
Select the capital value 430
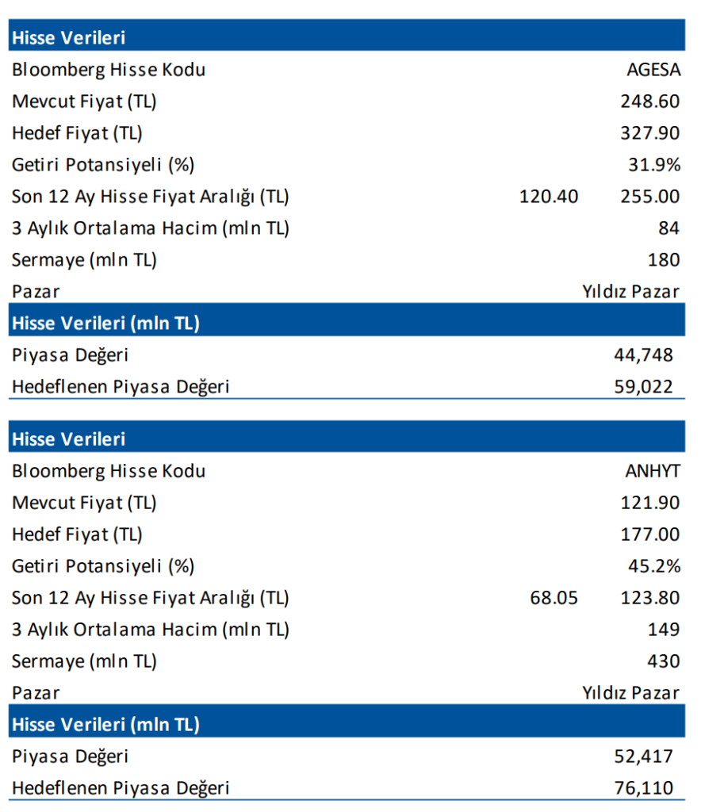[664, 661]
